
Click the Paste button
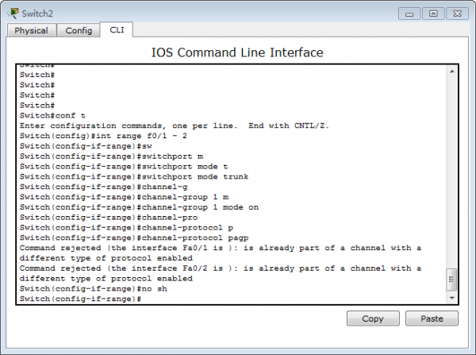pos(432,318)
